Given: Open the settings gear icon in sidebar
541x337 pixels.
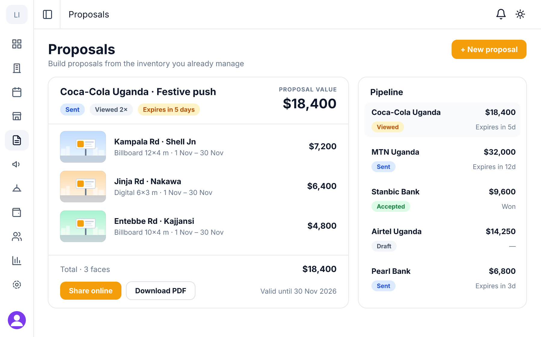Looking at the screenshot, I should 17,285.
